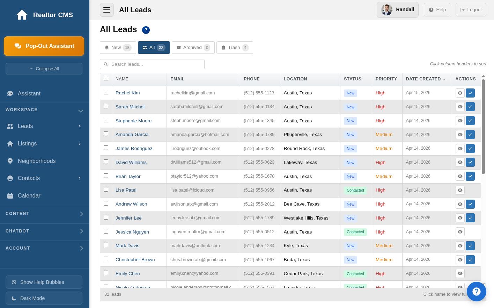
Task: View Brian Taylor's lead eye icon
Action: (x=460, y=176)
